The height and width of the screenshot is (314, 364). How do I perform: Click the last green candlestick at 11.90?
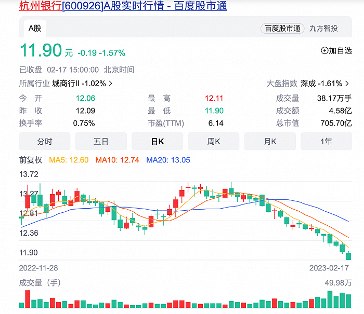tap(348, 256)
